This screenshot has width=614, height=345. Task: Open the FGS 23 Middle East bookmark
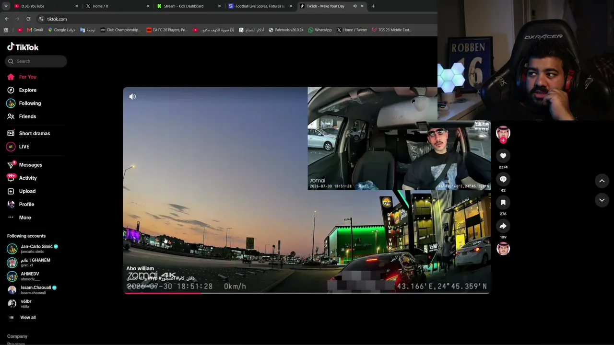tap(391, 30)
